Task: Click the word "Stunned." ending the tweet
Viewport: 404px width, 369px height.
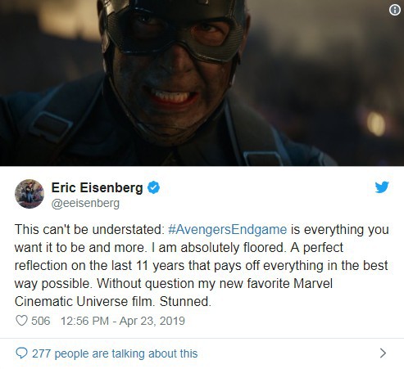Action: (x=185, y=302)
